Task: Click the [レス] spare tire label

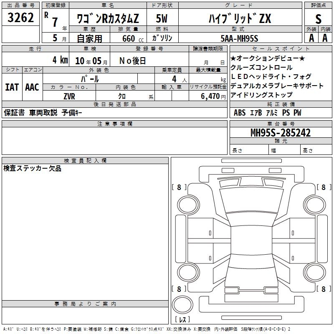Action: tap(182, 319)
